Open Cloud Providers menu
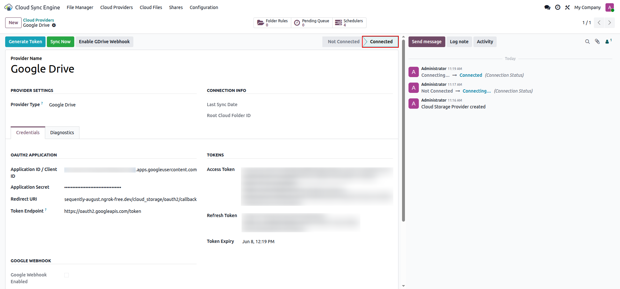Screen dimensions: 620x289 pyautogui.click(x=116, y=7)
